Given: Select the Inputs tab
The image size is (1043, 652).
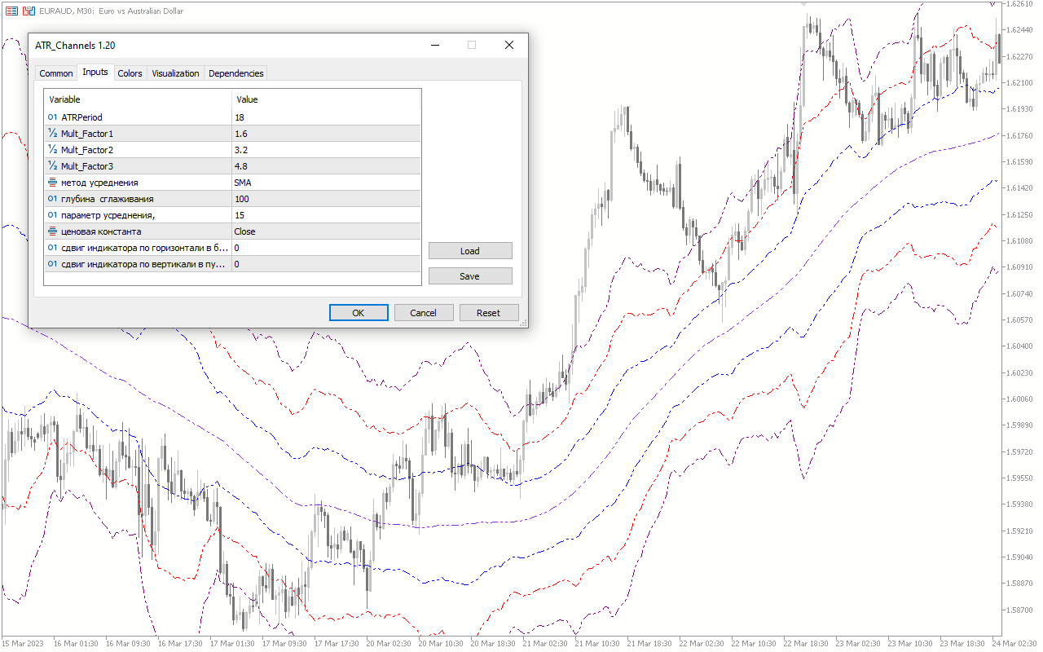Looking at the screenshot, I should tap(95, 72).
